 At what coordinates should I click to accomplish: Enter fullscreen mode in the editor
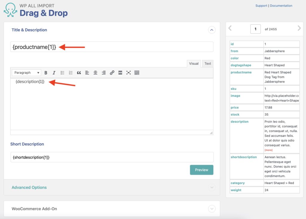[x=128, y=72]
